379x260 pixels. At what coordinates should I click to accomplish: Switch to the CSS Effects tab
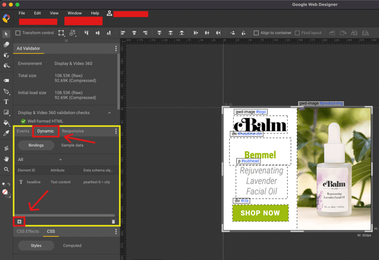pyautogui.click(x=28, y=231)
